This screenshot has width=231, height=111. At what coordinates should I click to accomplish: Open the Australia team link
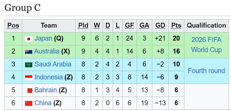pyautogui.click(x=47, y=51)
